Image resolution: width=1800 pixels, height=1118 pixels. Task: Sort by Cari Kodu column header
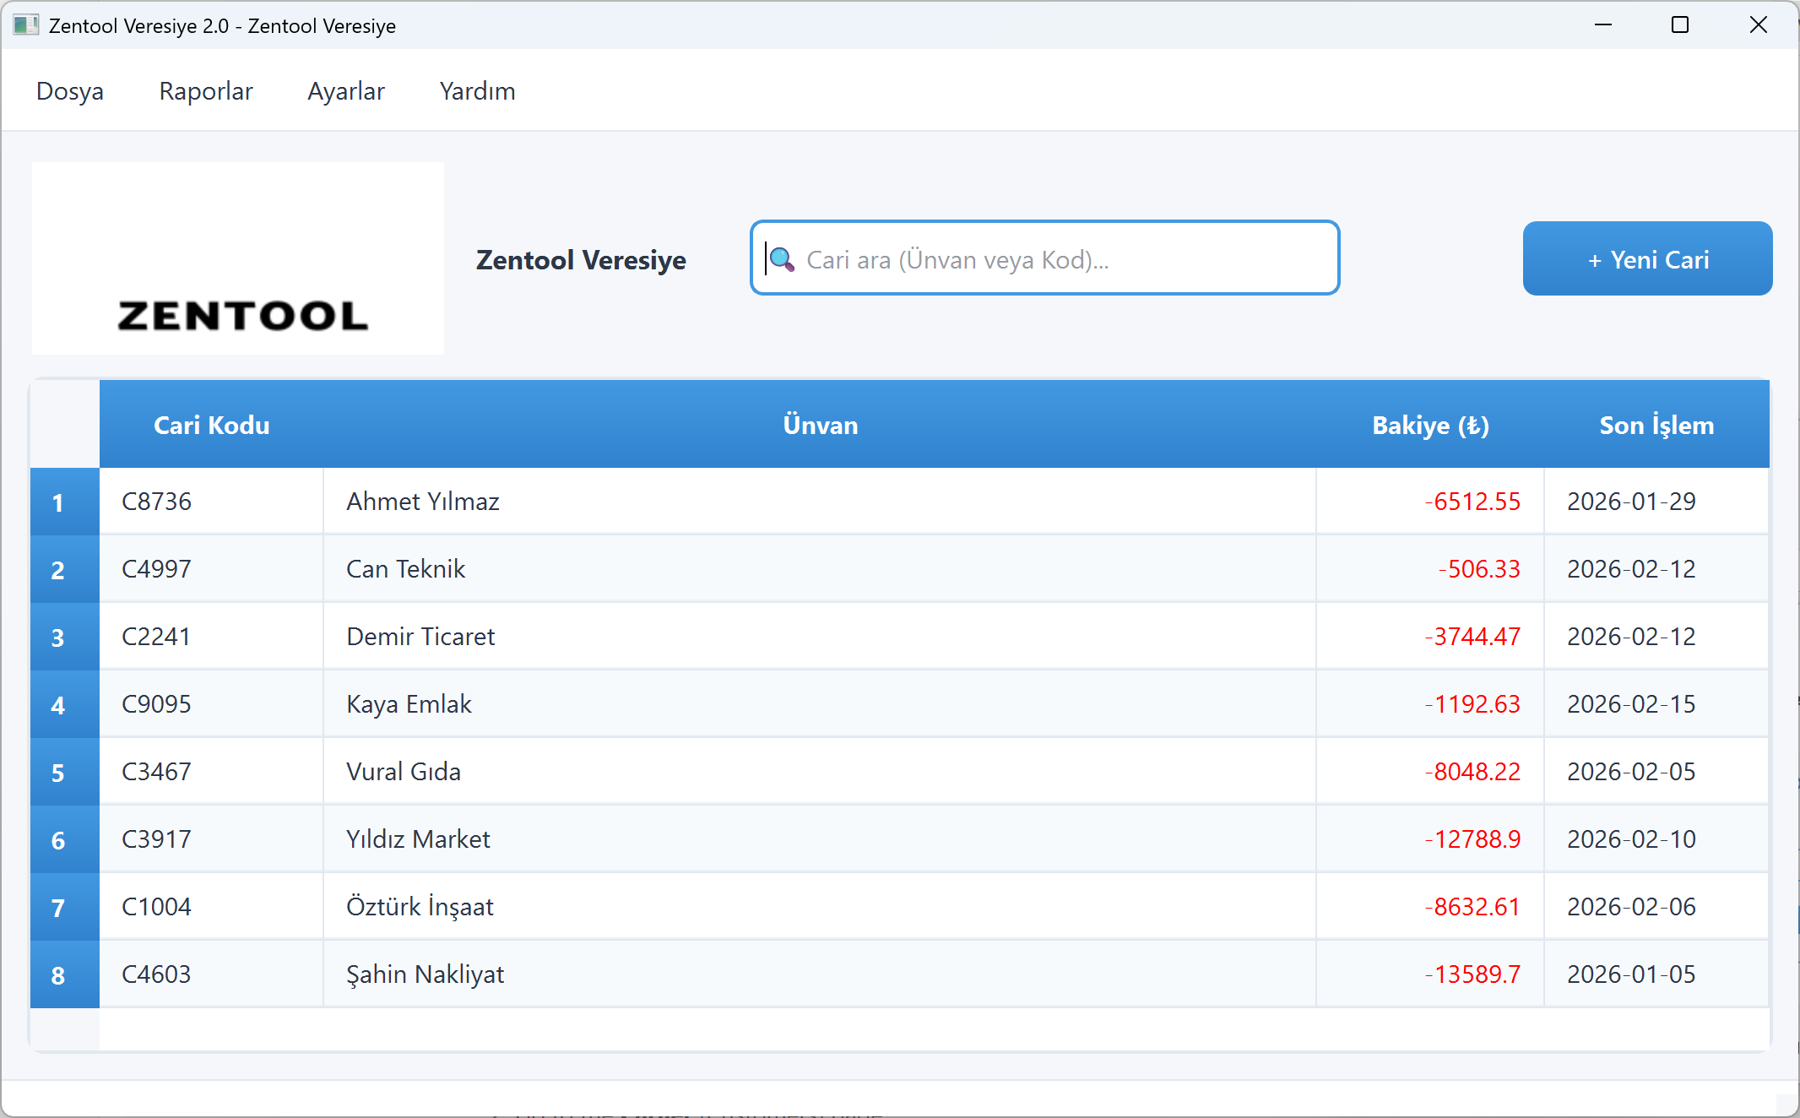211,425
